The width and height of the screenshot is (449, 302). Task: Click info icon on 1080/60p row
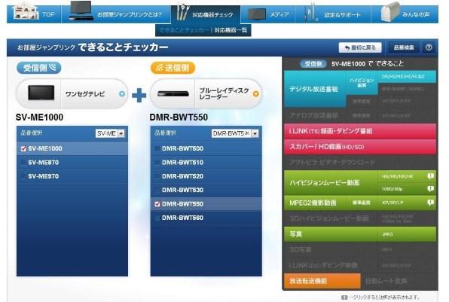(430, 188)
